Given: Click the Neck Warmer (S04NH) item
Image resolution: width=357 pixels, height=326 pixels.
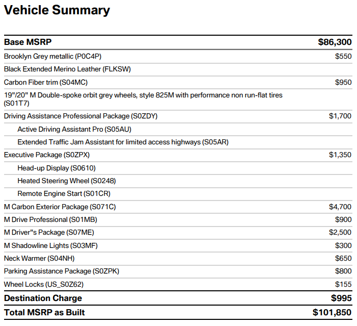Looking at the screenshot, I should click(39, 258).
